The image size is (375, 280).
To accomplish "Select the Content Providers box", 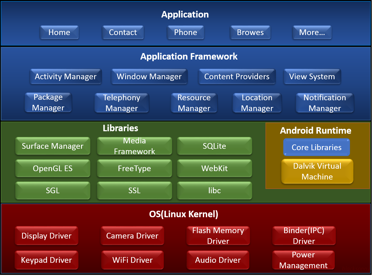I will tap(237, 76).
